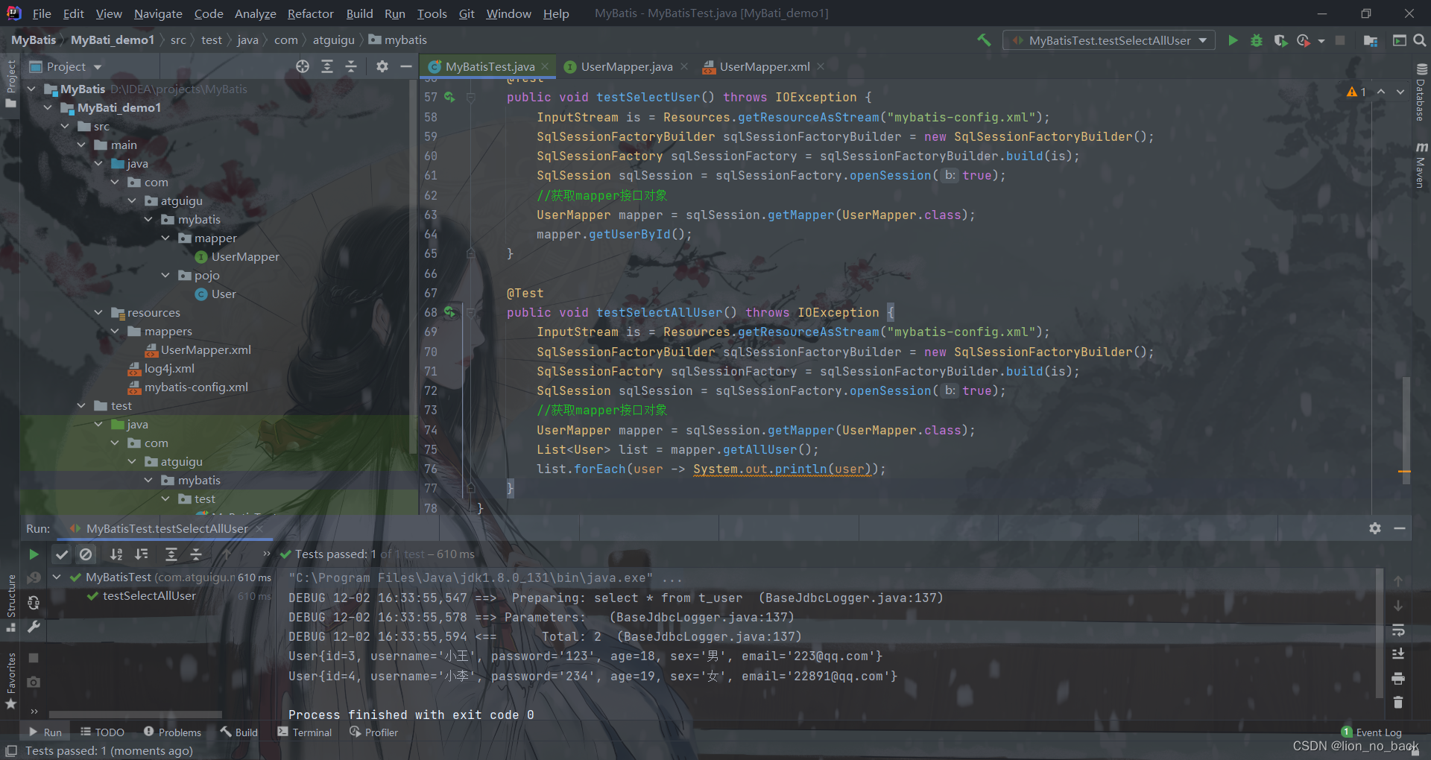This screenshot has height=760, width=1431.
Task: Toggle soft-wrap icon in the console
Action: (x=1398, y=630)
